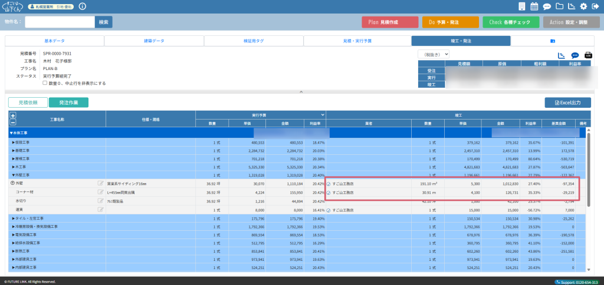Collapse the 外壁工事 section
The width and height of the screenshot is (604, 285).
click(x=14, y=175)
